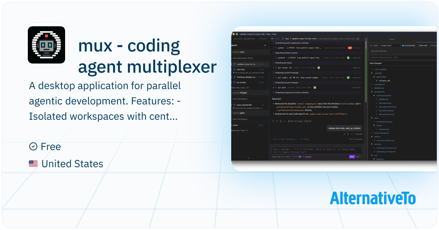Click the GPT-5.1 Codex model label

click(x=297, y=121)
